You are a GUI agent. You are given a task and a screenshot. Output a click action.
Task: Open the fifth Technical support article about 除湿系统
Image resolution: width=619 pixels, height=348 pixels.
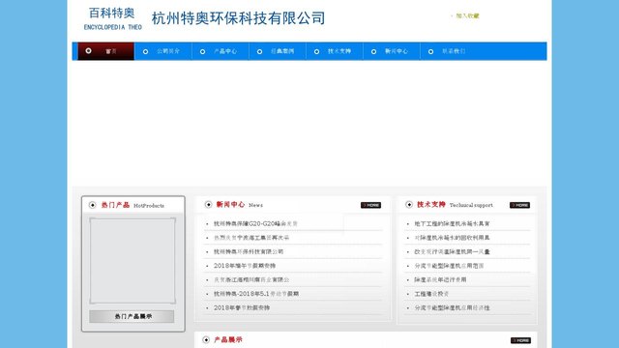pos(440,279)
